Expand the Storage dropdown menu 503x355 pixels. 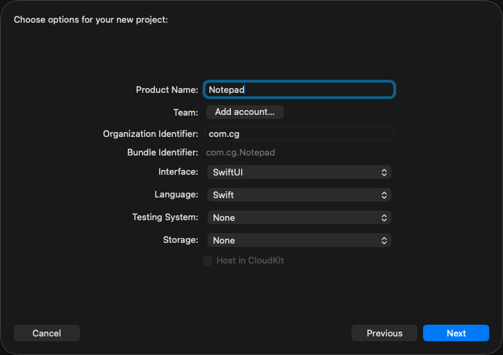tap(299, 240)
